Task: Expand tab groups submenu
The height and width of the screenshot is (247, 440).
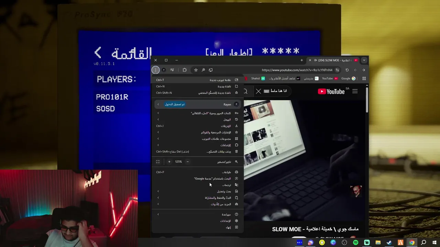Action: click(198, 139)
